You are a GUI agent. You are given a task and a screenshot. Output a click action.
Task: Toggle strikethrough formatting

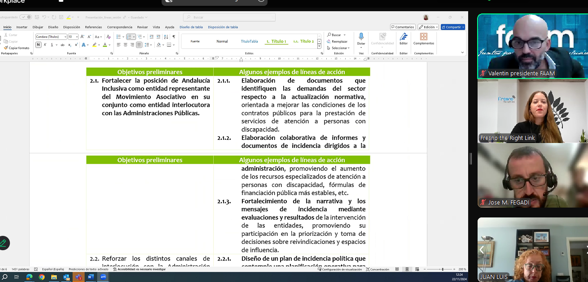62,45
